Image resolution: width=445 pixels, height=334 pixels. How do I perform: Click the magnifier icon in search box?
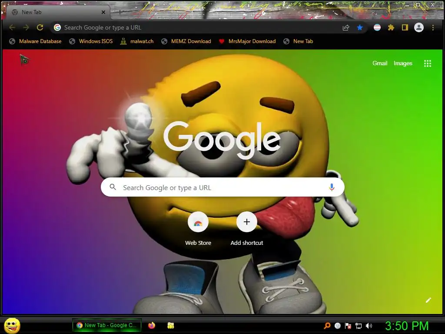[113, 187]
